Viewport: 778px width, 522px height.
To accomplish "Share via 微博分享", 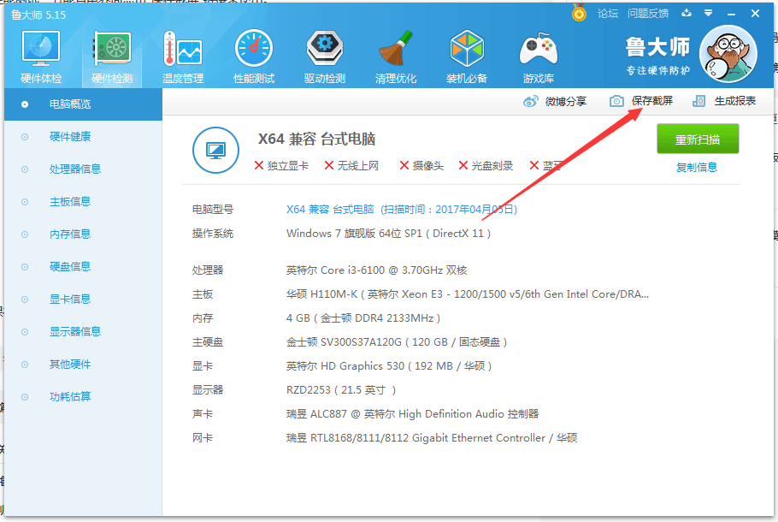I will pos(555,101).
